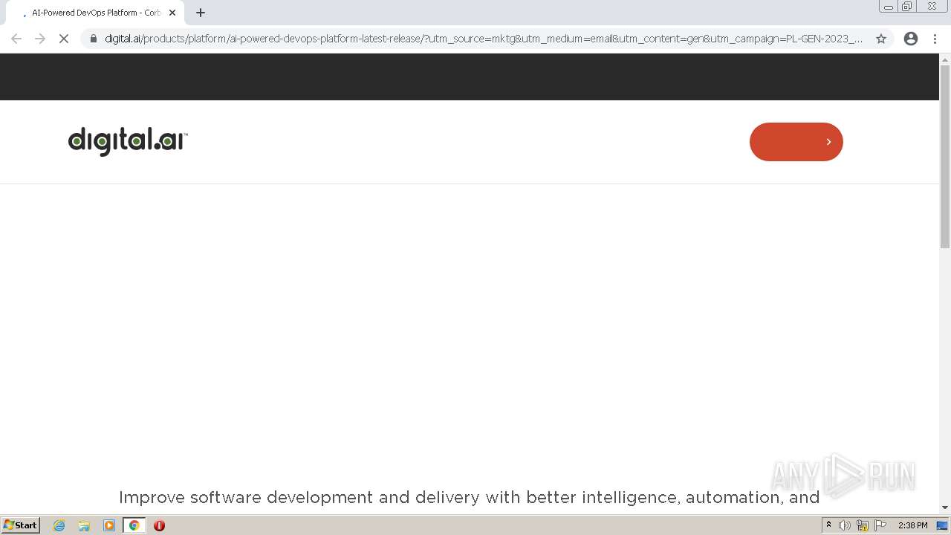
Task: Click the digital.ai logo
Action: pyautogui.click(x=128, y=140)
